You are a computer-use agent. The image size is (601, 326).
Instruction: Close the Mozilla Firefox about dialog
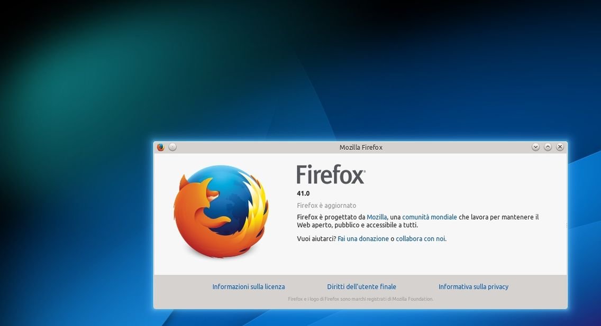(560, 147)
